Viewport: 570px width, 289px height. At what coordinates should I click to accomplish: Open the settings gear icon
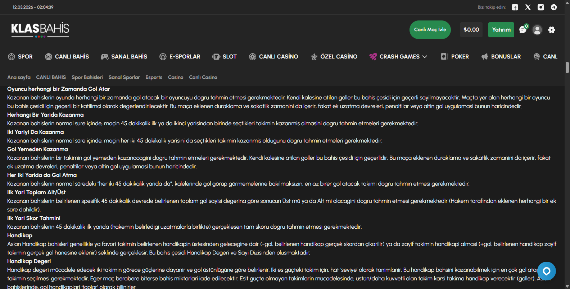(552, 30)
